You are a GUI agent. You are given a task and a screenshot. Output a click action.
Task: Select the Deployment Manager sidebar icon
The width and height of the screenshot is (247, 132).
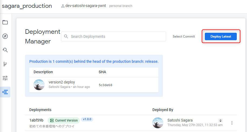coord(5,92)
